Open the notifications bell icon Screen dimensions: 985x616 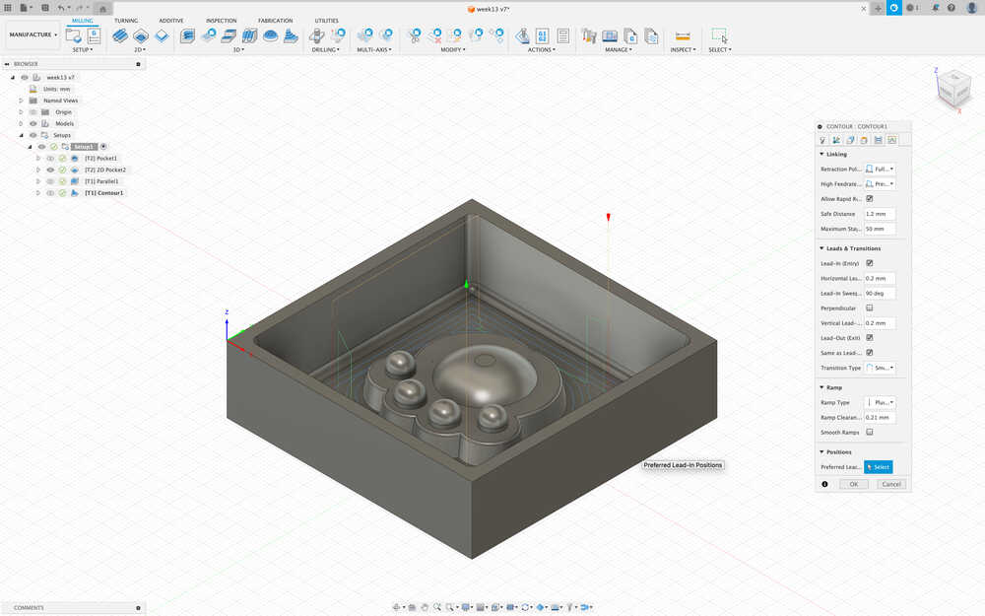(936, 8)
